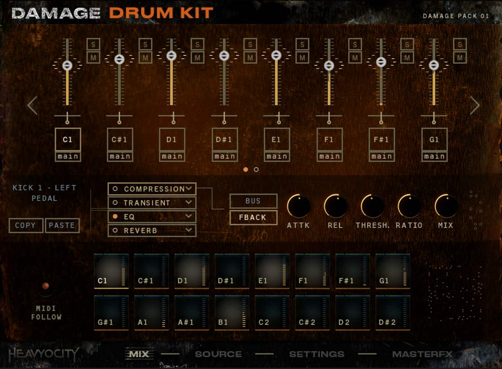Image resolution: width=502 pixels, height=369 pixels.
Task: Open the COMPRESSION effect dropdown
Action: (151, 189)
